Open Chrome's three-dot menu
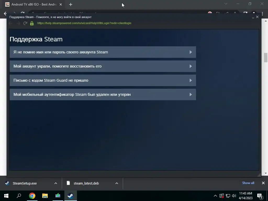Image resolution: width=268 pixels, height=201 pixels. click(x=262, y=14)
